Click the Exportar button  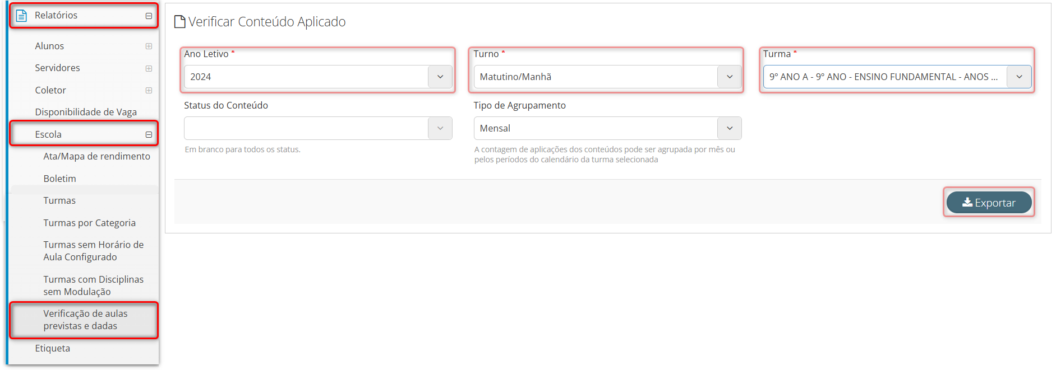tap(989, 203)
